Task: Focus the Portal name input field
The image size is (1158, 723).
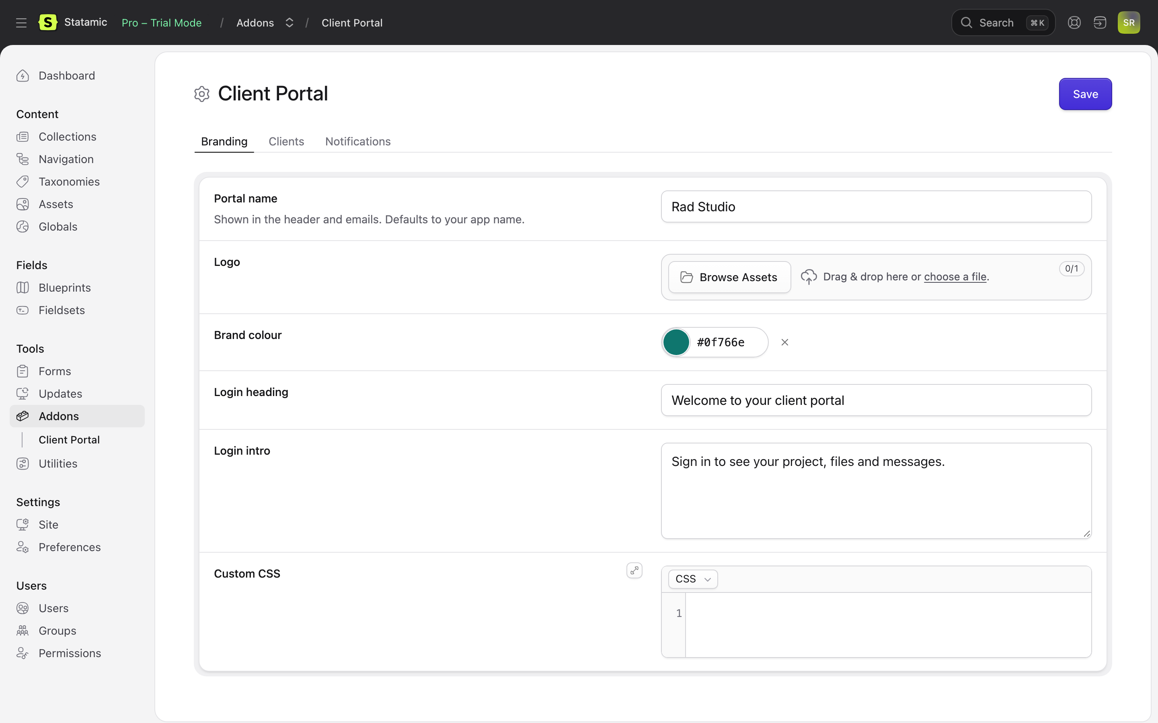Action: [876, 206]
